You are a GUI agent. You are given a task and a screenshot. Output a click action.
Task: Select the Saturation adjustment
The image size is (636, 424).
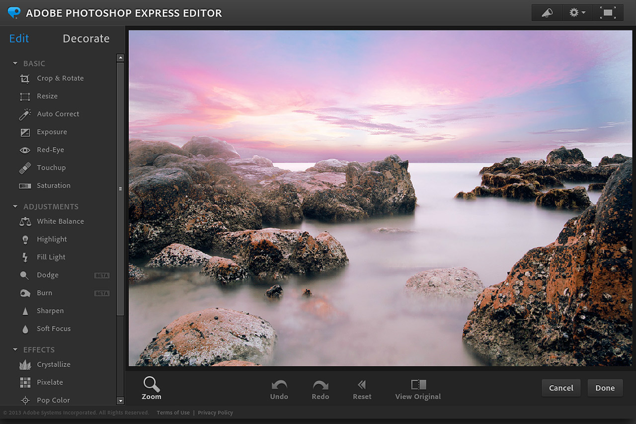coord(53,185)
